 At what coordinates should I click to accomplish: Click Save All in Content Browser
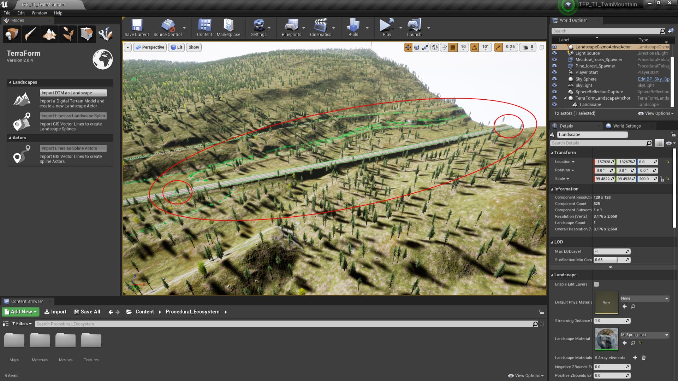click(x=87, y=312)
